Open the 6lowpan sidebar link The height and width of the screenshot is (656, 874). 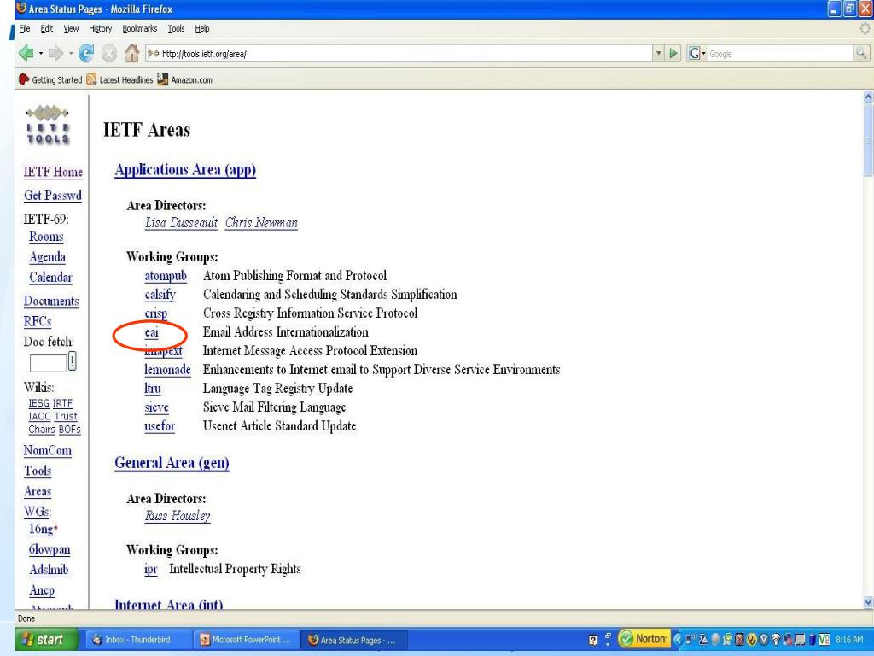click(50, 549)
